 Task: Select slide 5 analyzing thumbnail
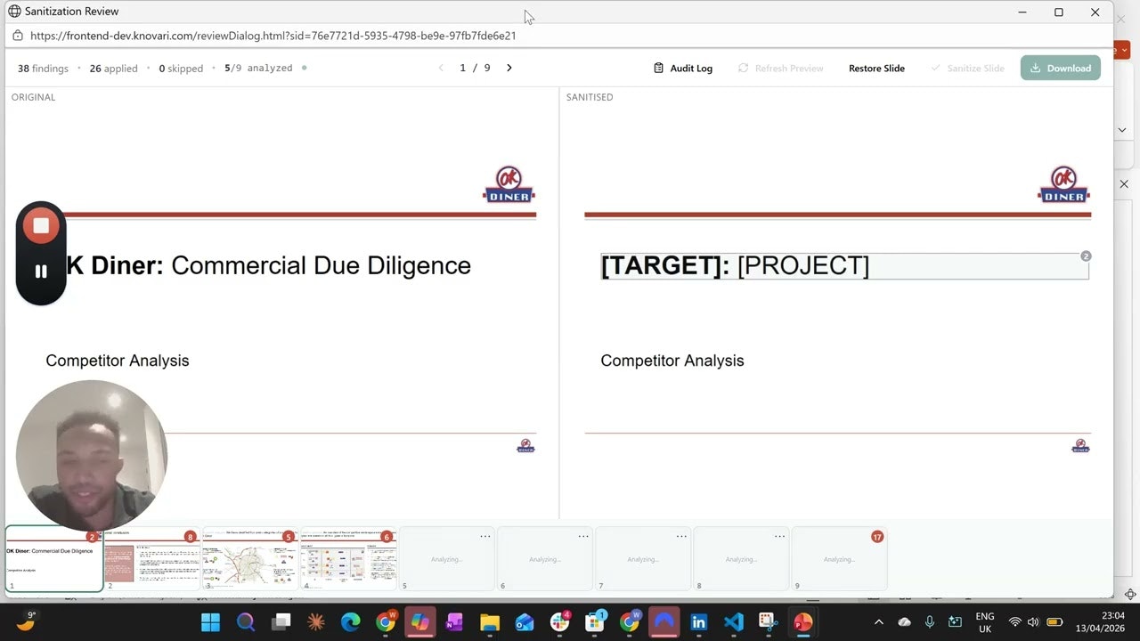point(446,559)
